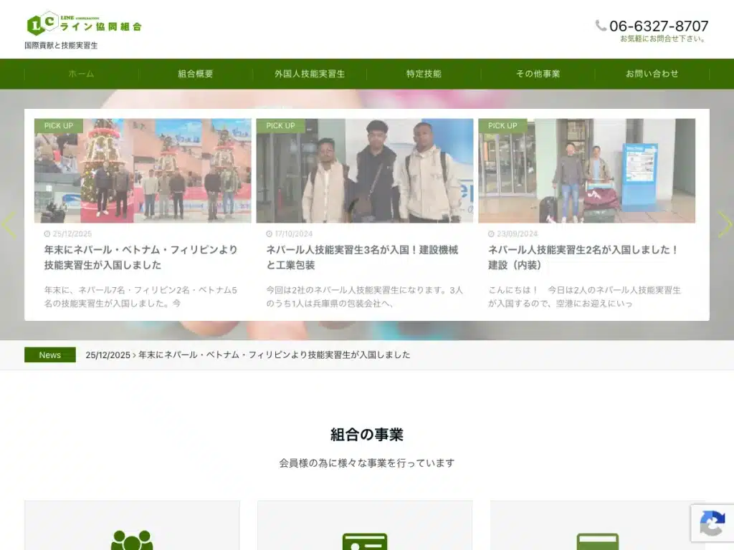The height and width of the screenshot is (550, 734).
Task: Open the Christmas tree group photo thumbnail
Action: point(143,170)
